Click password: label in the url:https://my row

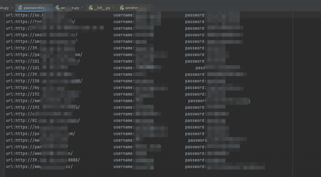196,88
